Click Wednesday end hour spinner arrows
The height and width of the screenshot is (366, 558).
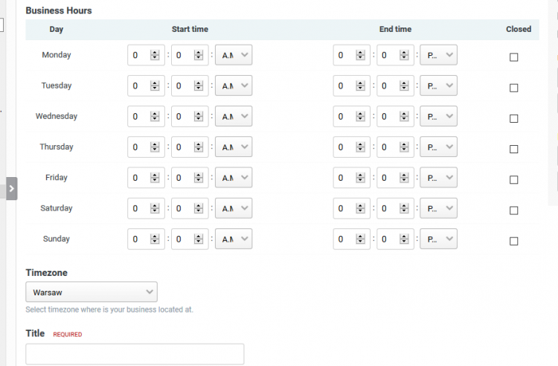click(x=361, y=116)
